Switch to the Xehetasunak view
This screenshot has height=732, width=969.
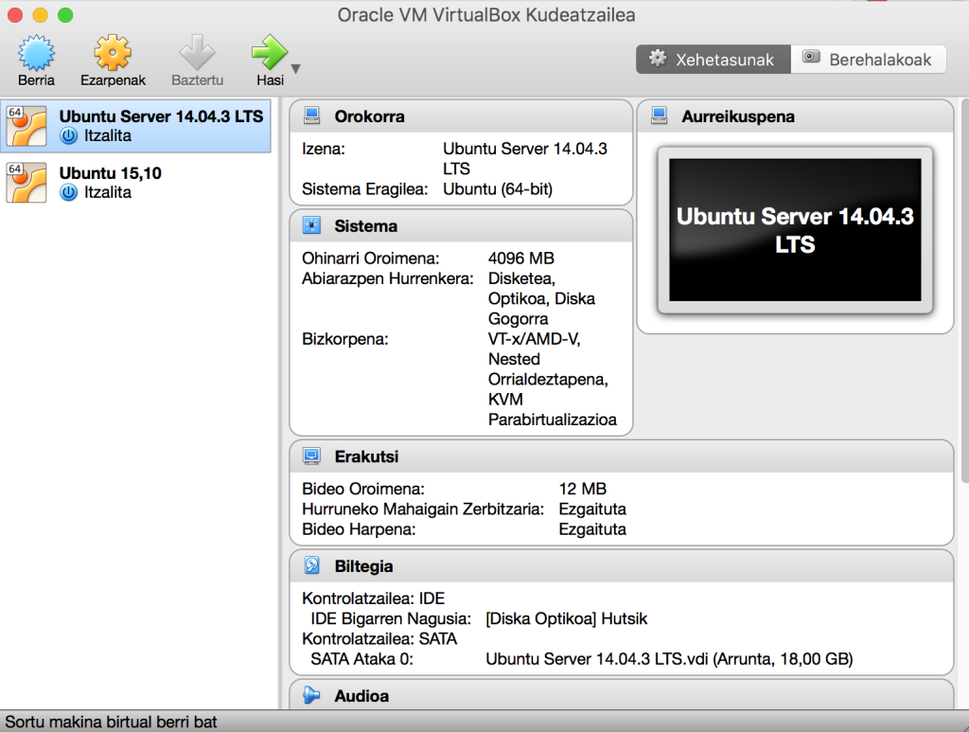(713, 59)
